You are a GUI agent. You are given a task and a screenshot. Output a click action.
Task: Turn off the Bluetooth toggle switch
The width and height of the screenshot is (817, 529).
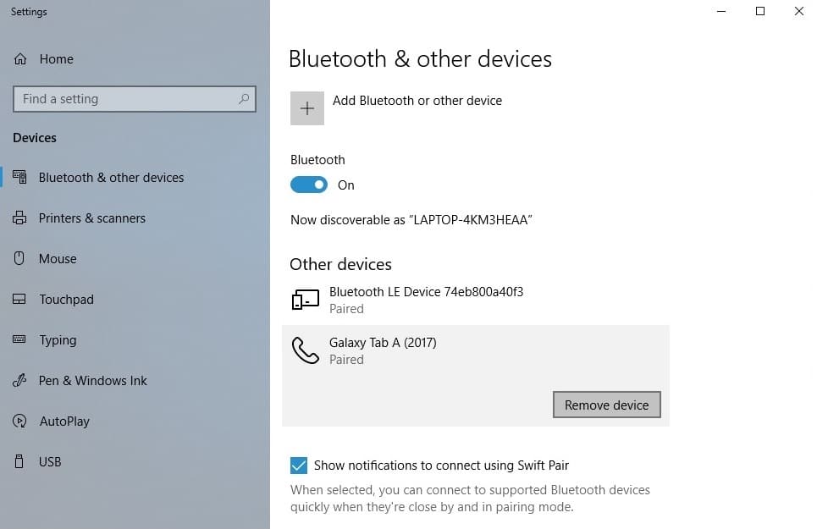coord(309,185)
